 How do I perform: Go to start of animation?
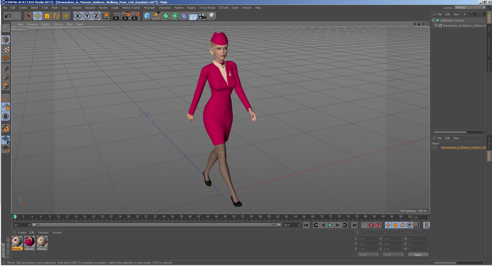[x=306, y=225]
